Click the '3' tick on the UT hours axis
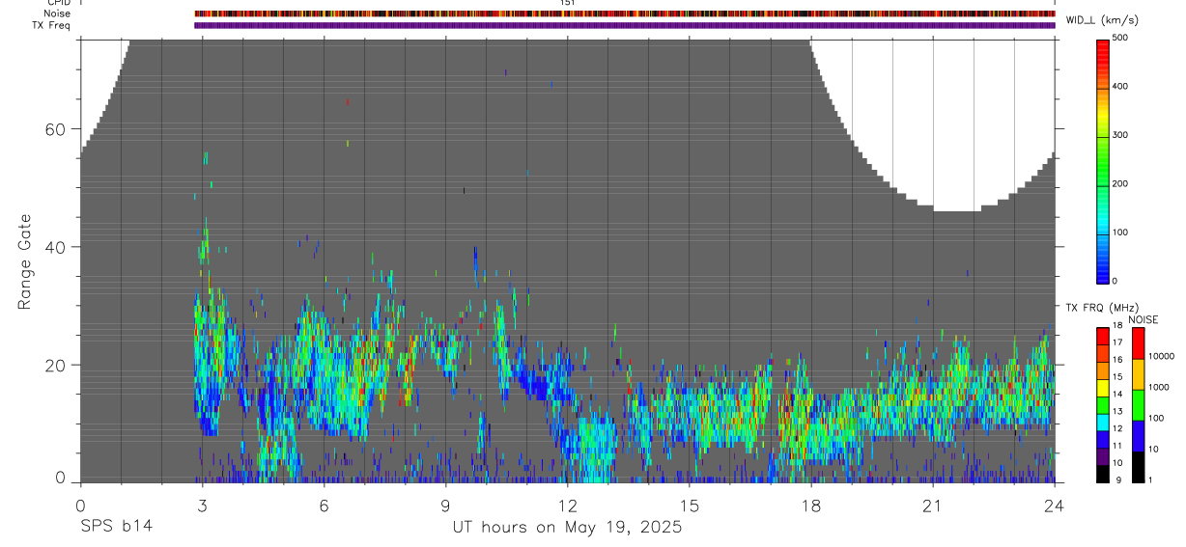1186x547 pixels. (202, 506)
